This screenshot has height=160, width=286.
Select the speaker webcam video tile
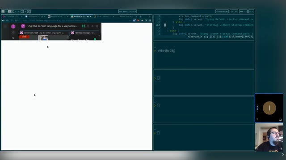coord(269,137)
